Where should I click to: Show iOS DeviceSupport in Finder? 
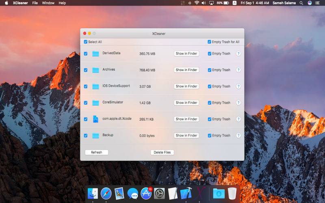pos(186,86)
